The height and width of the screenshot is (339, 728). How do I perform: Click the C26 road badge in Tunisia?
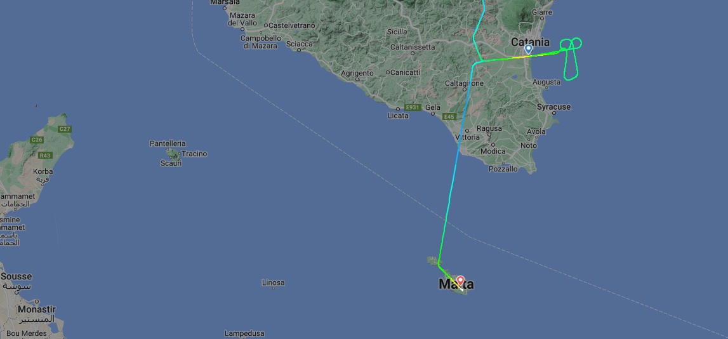37,140
